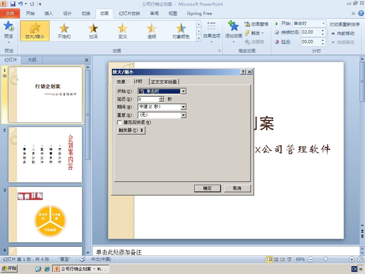Switch to the Transitions (切换) ribbon tab
The image size is (365, 274).
tap(86, 14)
